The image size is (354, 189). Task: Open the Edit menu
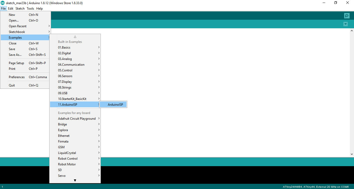point(11,9)
